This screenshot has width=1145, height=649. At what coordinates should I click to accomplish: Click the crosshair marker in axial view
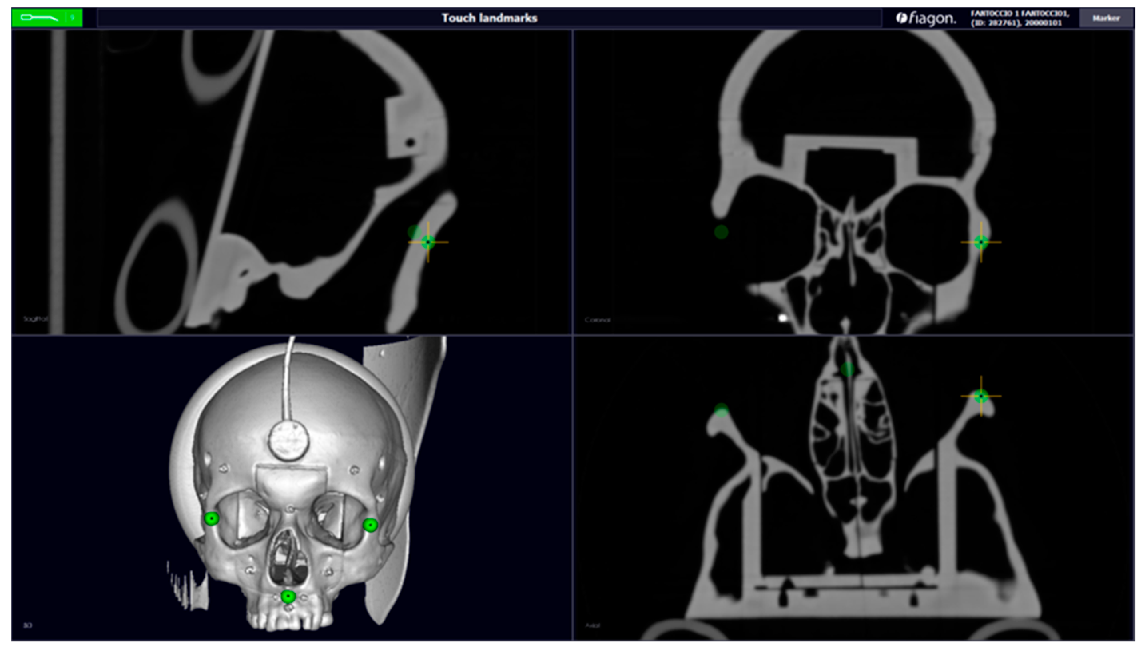(x=981, y=396)
